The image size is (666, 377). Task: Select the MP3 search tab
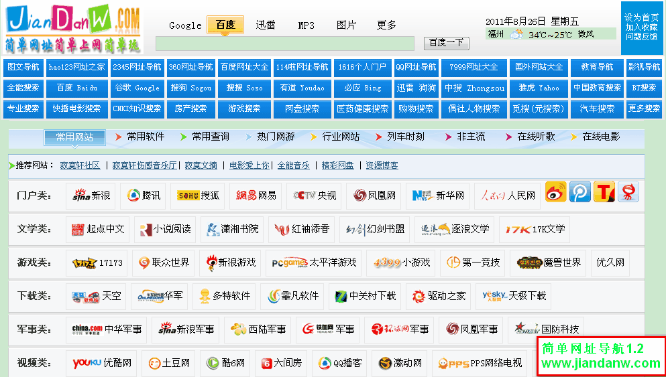pos(306,25)
